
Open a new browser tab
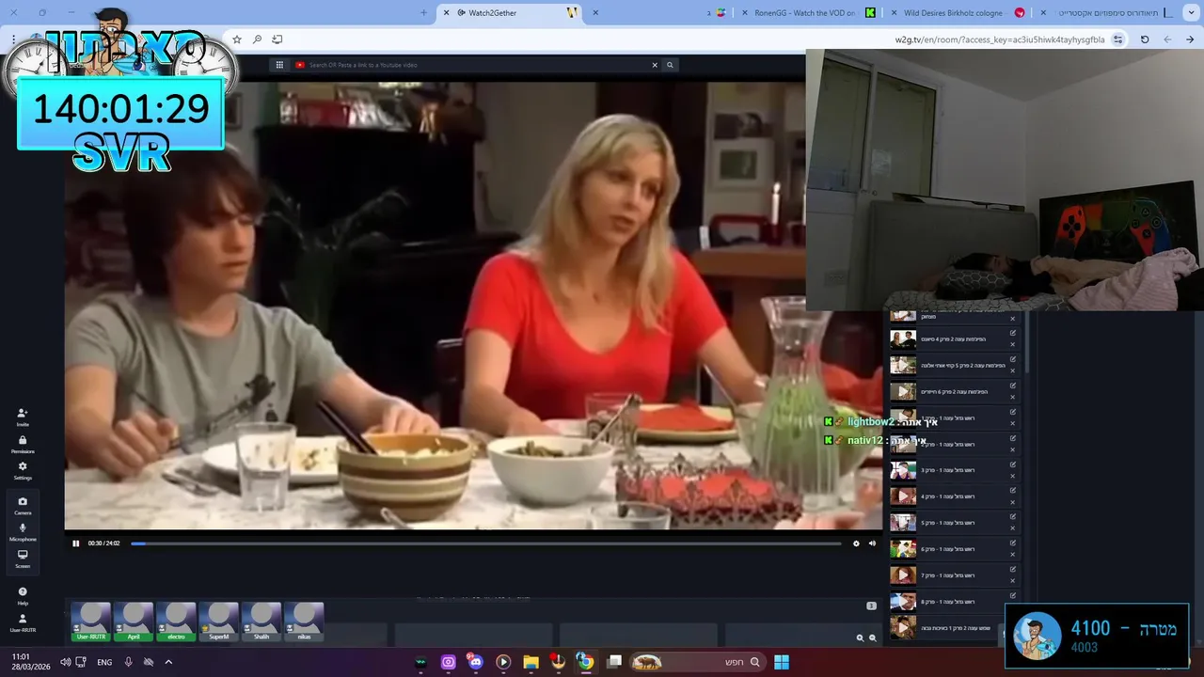point(423,13)
